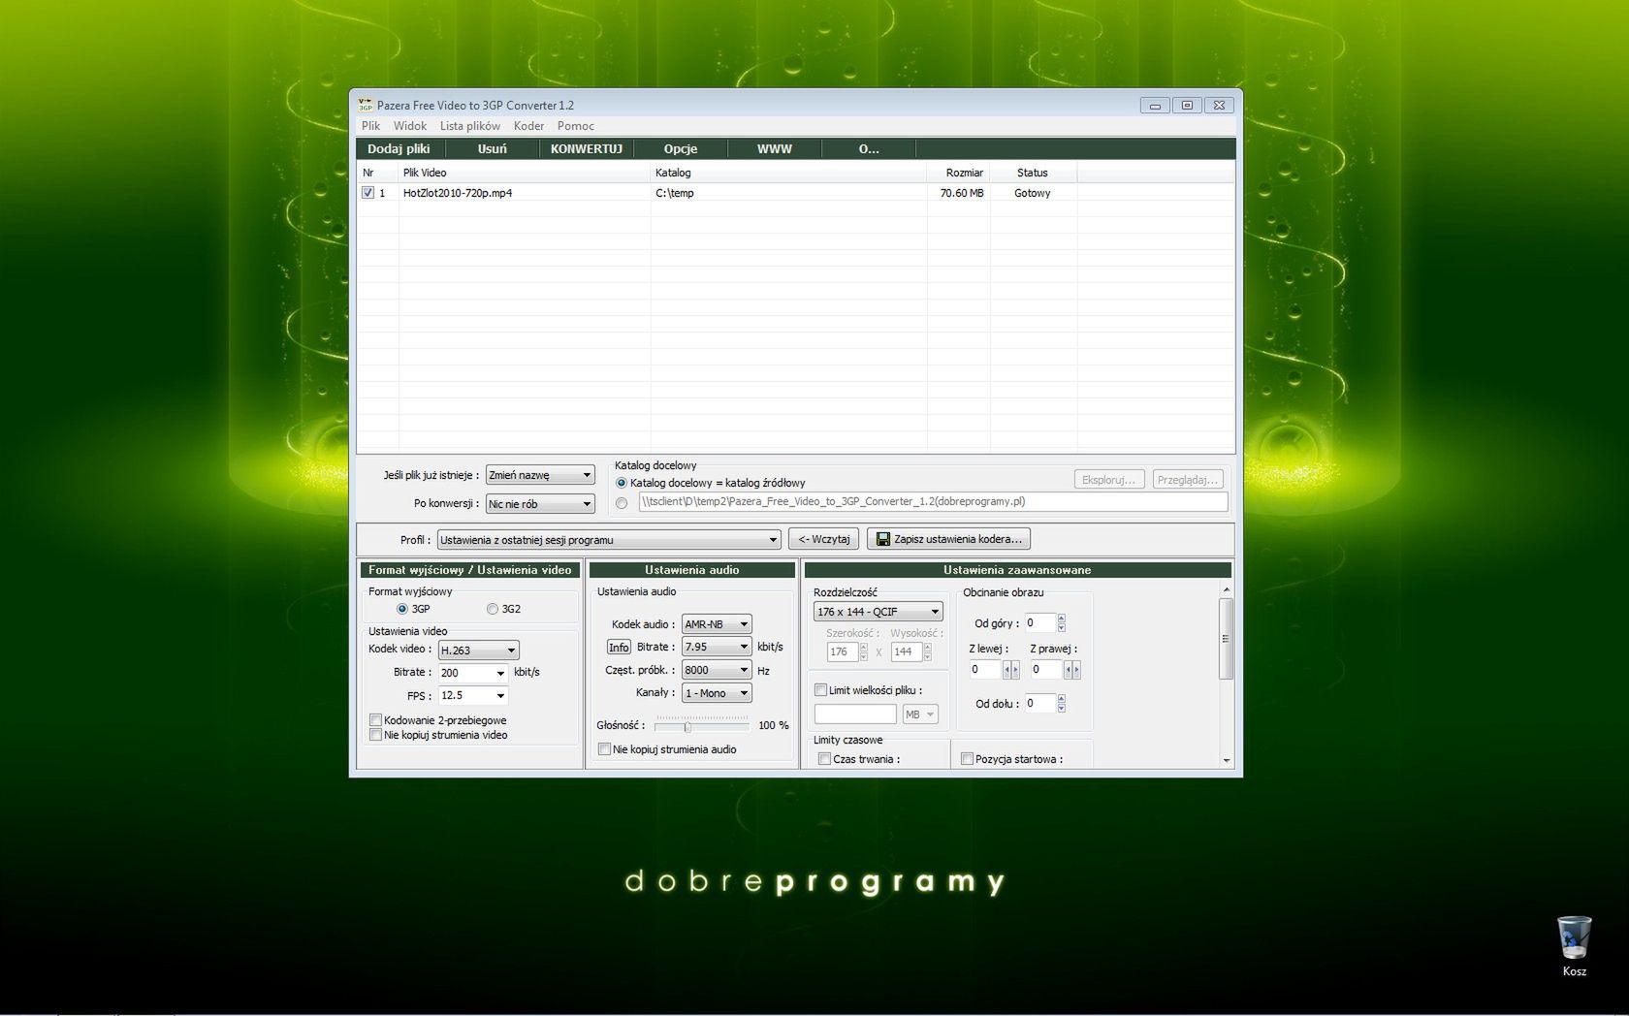Click the Eksploruj... button
The height and width of the screenshot is (1016, 1629).
pyautogui.click(x=1109, y=480)
